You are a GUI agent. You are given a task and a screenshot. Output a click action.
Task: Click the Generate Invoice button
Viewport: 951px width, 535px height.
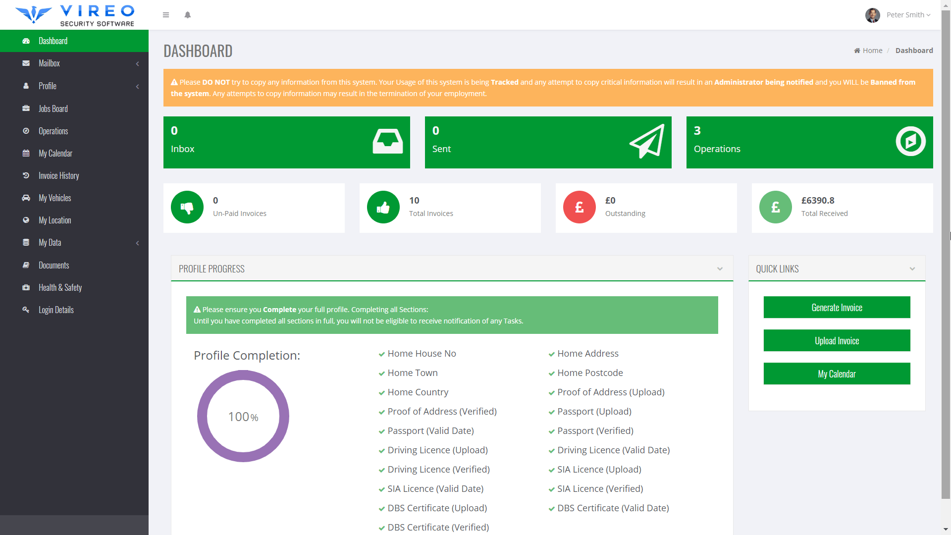tap(836, 307)
